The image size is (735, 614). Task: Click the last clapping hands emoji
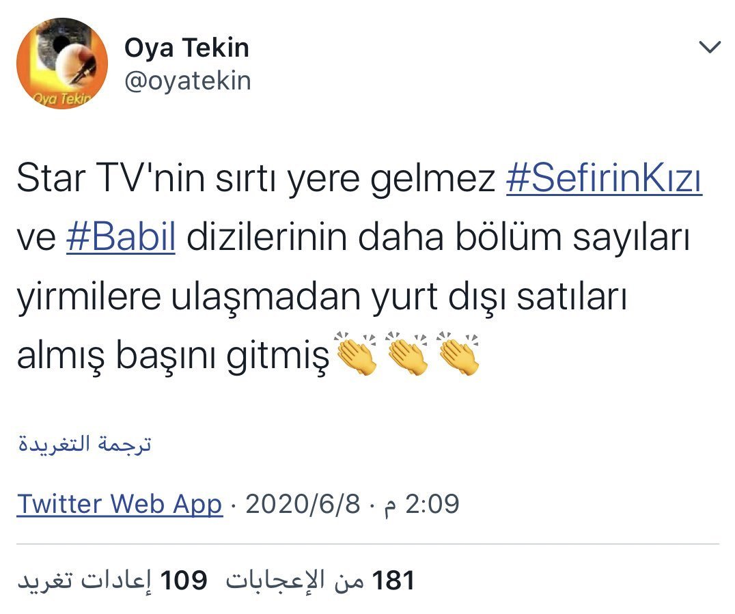click(x=458, y=353)
